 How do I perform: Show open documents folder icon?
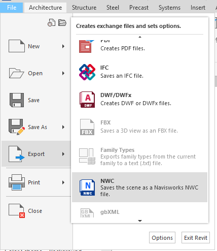pyautogui.click(x=62, y=22)
